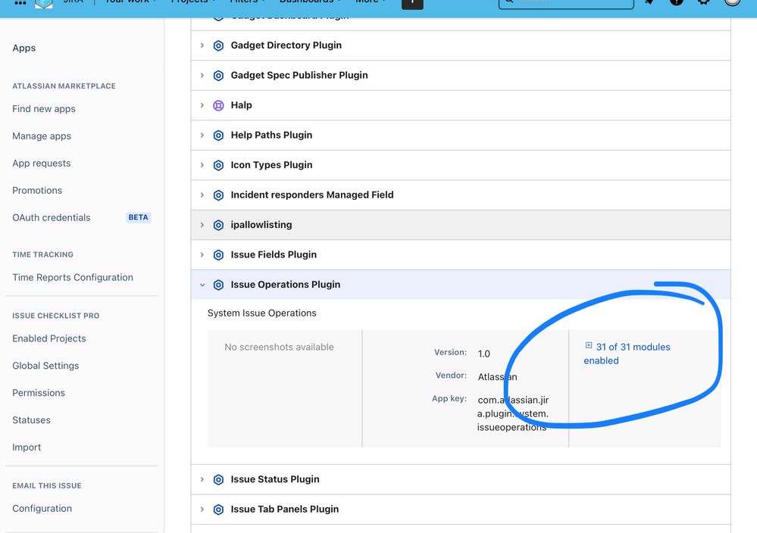Expand the Gadget Directory Plugin row
757x533 pixels.
[x=202, y=45]
